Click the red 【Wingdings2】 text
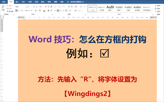This screenshot has height=102, width=164. pos(88,94)
